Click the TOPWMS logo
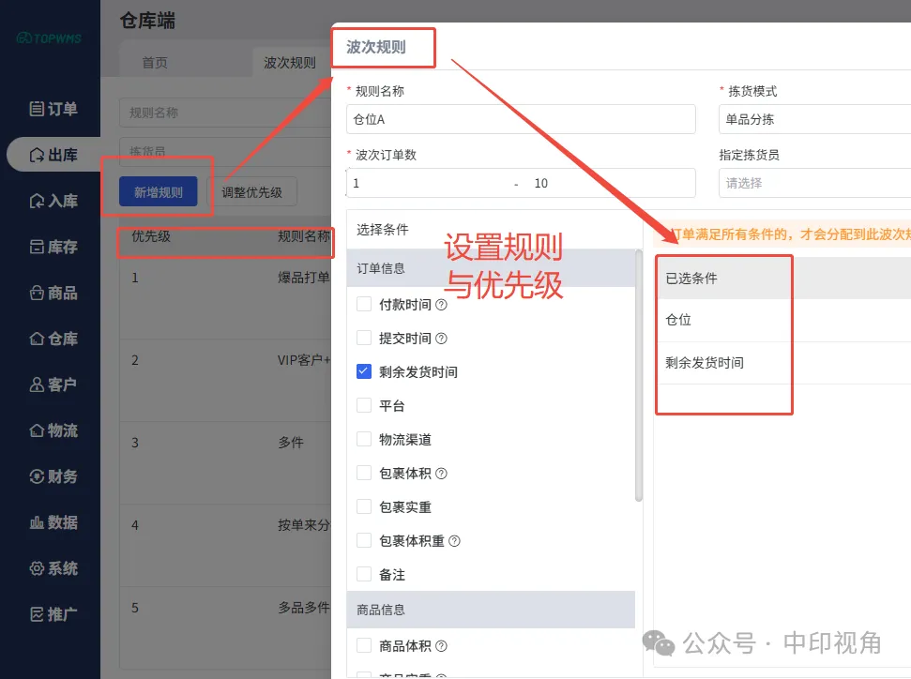This screenshot has height=679, width=911. (x=49, y=38)
